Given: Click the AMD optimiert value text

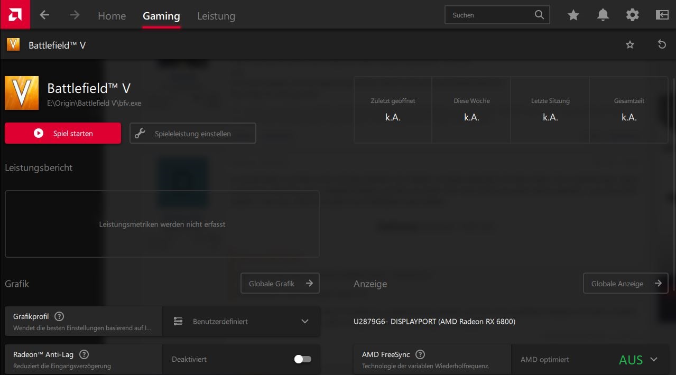Looking at the screenshot, I should (x=545, y=359).
